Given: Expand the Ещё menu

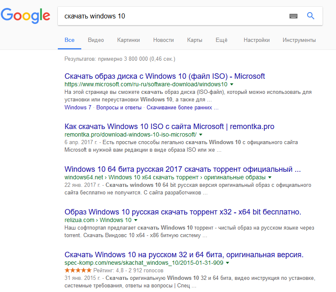Looking at the screenshot, I should click(x=221, y=40).
